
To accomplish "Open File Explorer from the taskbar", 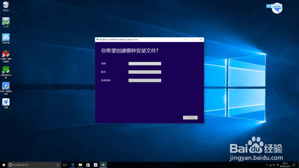I will coord(80,165).
